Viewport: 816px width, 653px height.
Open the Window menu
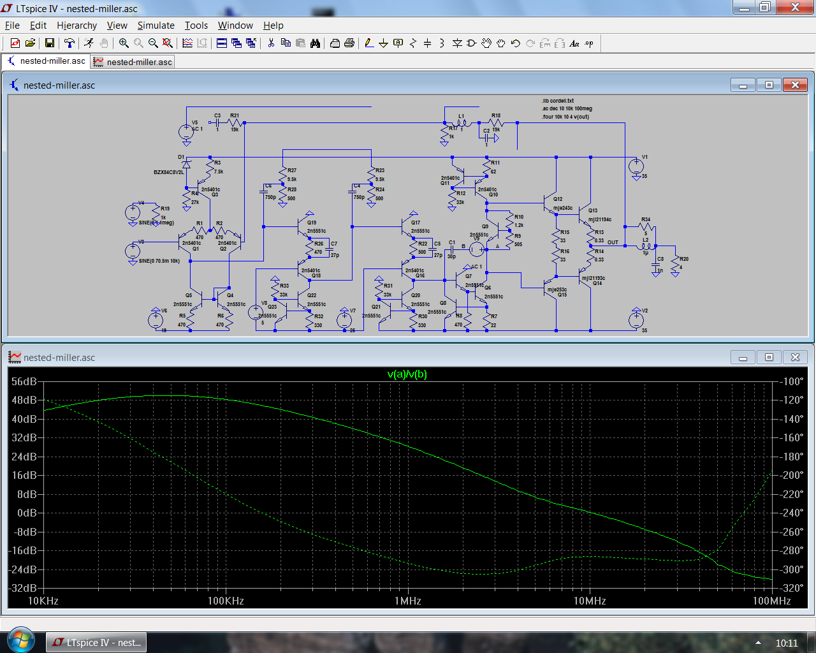tap(235, 26)
